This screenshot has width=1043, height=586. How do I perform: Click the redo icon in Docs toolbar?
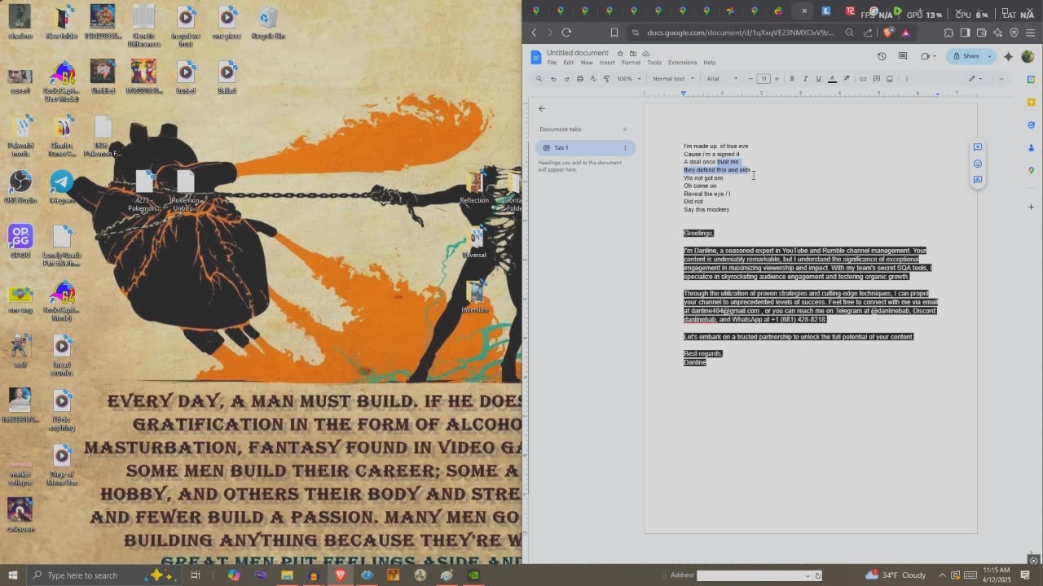pyautogui.click(x=566, y=79)
